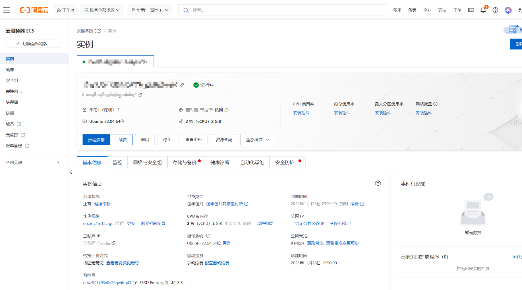Screen dimensions: 522x290
Task: Open the purple user avatar menu
Action: pos(508,10)
